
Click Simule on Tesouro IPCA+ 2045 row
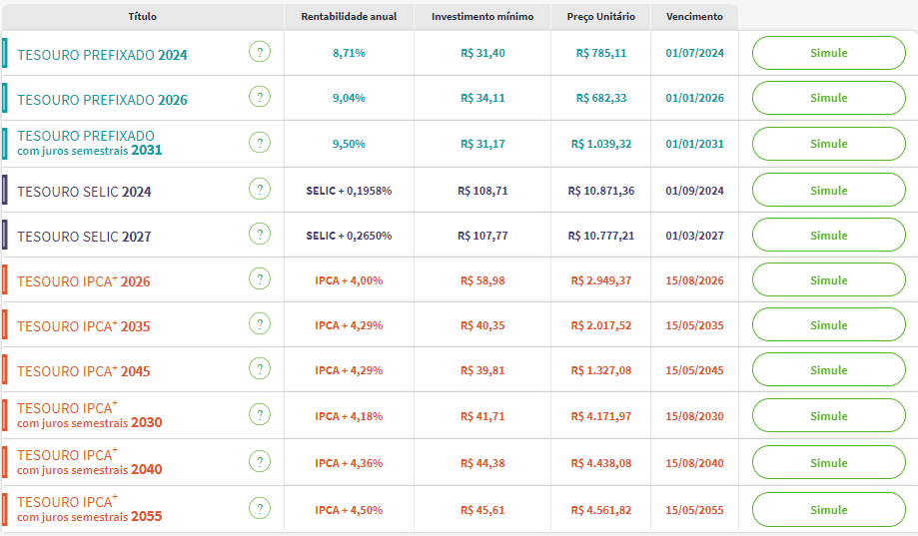(x=828, y=370)
